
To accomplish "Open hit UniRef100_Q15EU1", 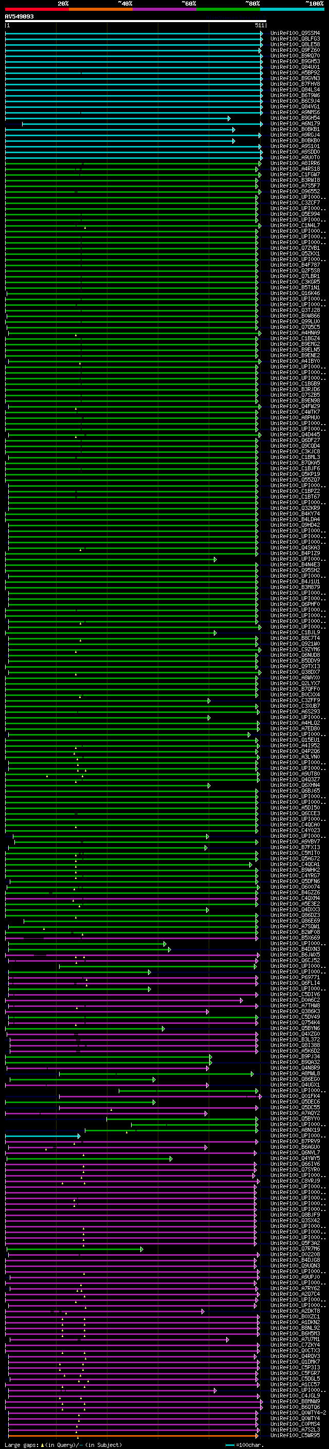I will click(x=295, y=740).
